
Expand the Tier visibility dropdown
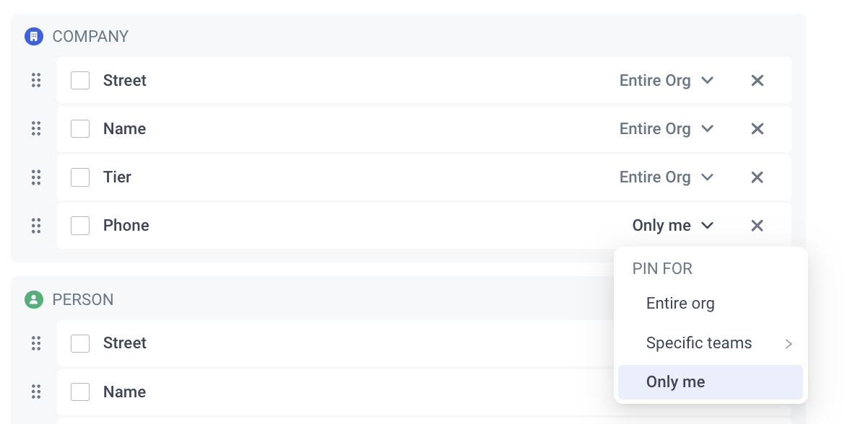(667, 177)
